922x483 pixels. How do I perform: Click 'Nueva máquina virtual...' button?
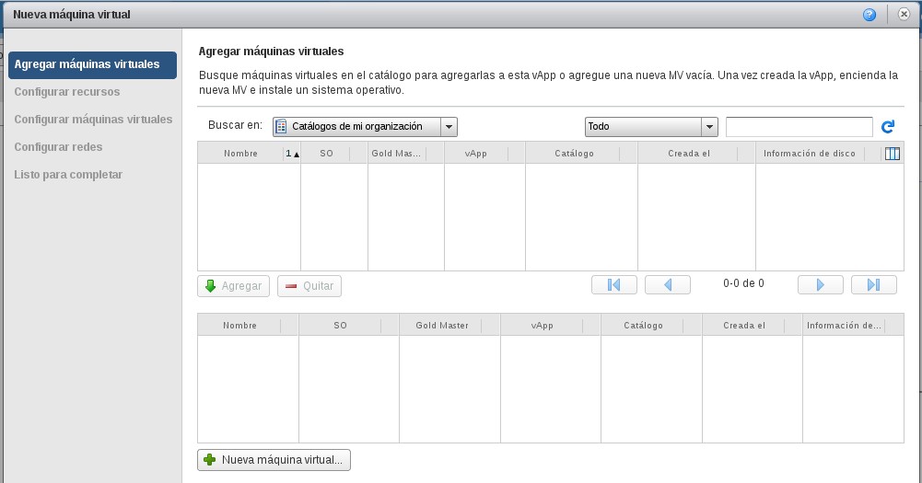point(274,459)
